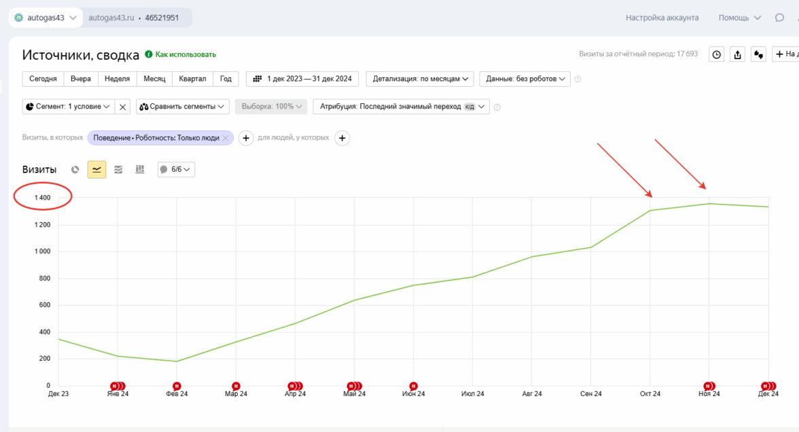Click the thumbs feedback icon
Viewport: 799px width, 432px height.
tap(760, 54)
